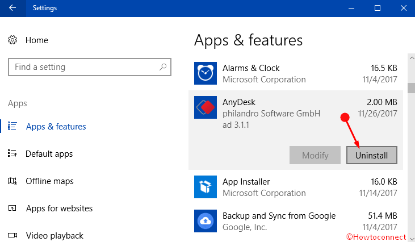Click the Google, Inc. publisher text

click(x=245, y=227)
